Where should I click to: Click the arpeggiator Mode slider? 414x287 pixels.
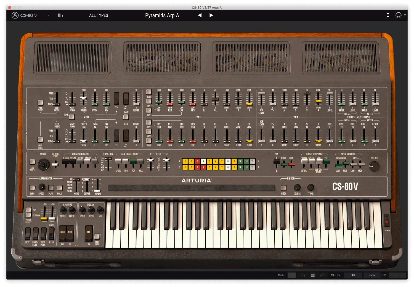coord(76,185)
